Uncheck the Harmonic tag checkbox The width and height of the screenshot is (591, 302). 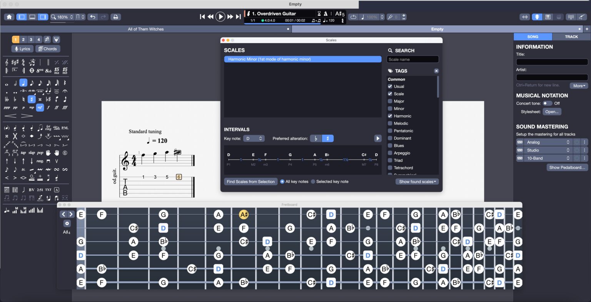point(390,116)
